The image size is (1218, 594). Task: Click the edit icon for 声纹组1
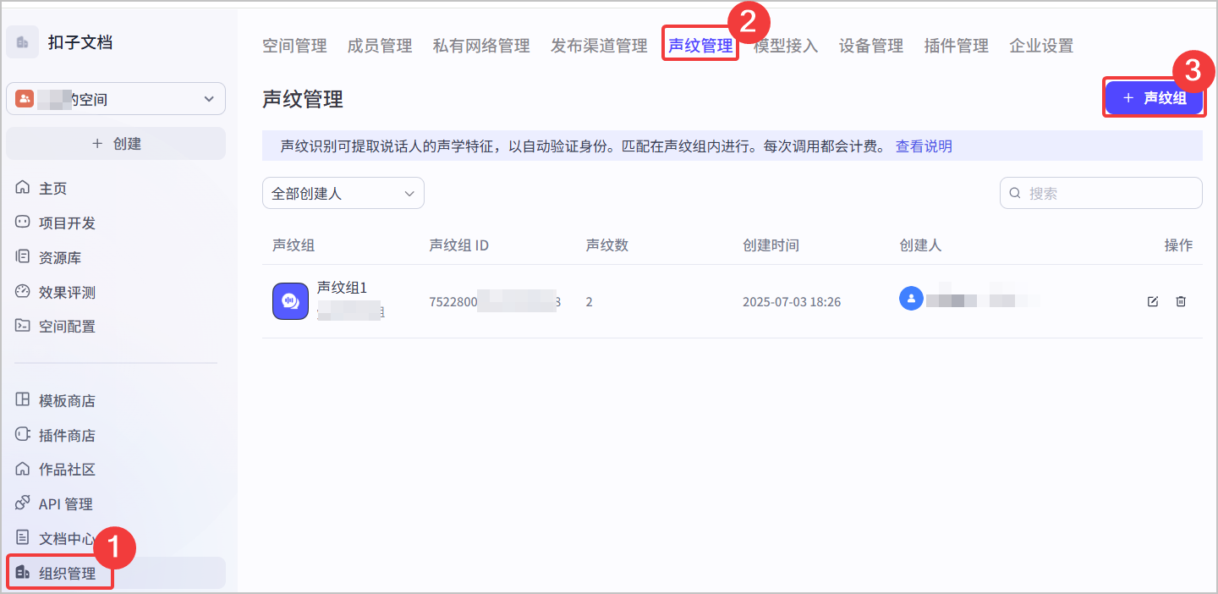pyautogui.click(x=1152, y=301)
